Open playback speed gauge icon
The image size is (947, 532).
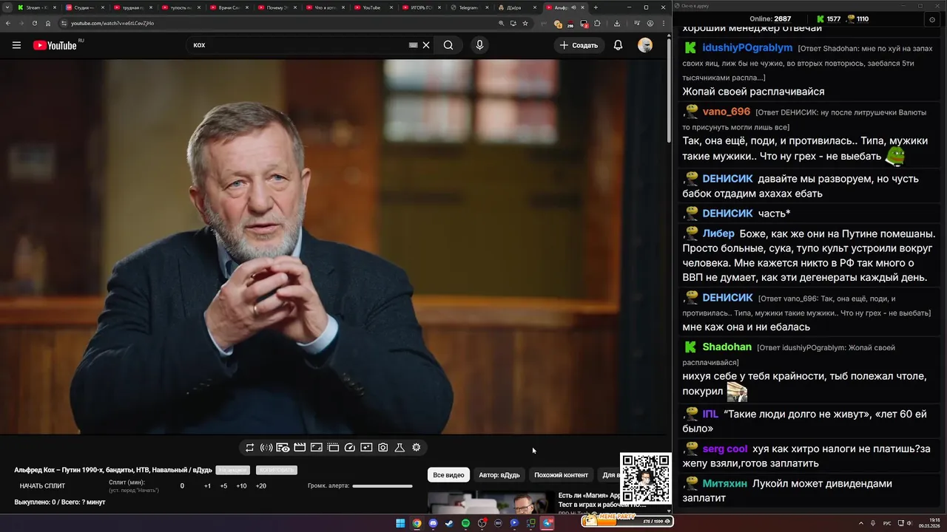click(x=350, y=448)
